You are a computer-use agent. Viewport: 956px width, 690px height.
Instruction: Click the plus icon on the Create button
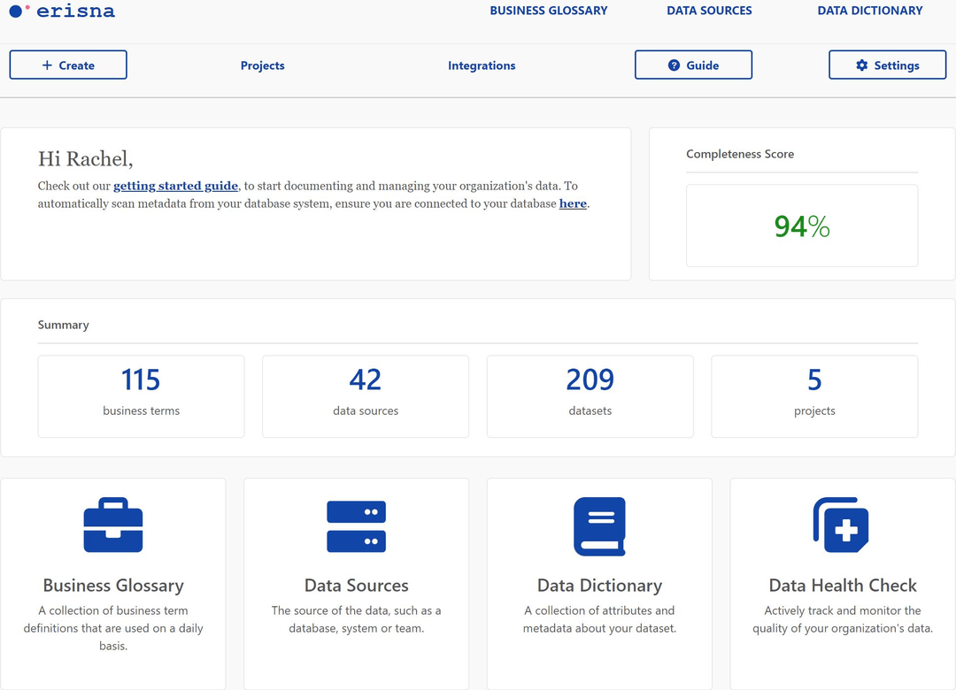click(47, 65)
